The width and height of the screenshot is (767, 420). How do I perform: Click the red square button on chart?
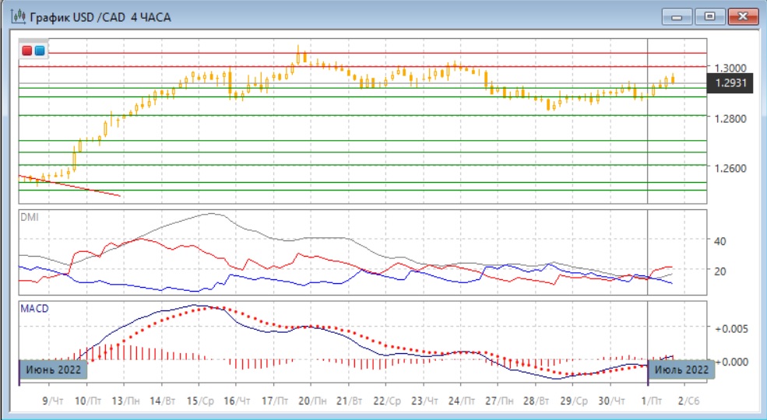[28, 51]
